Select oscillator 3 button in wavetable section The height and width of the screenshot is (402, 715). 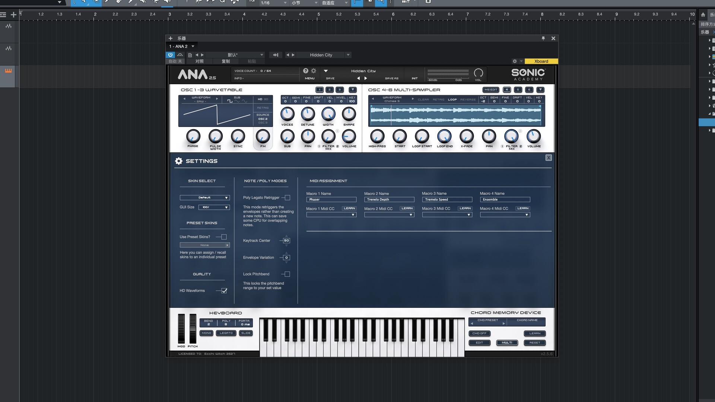click(x=340, y=90)
